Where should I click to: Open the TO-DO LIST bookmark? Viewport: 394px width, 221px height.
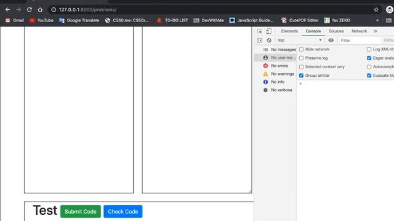[x=172, y=20]
